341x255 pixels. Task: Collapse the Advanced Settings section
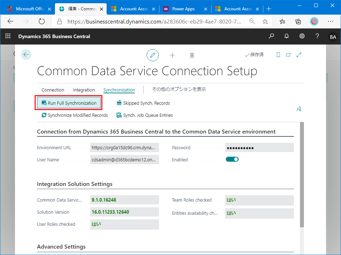(x=61, y=247)
